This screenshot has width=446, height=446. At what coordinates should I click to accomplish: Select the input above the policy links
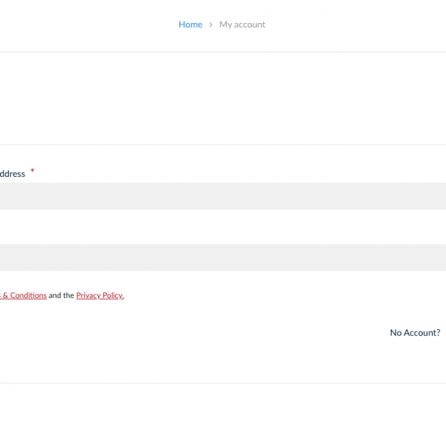point(223,258)
